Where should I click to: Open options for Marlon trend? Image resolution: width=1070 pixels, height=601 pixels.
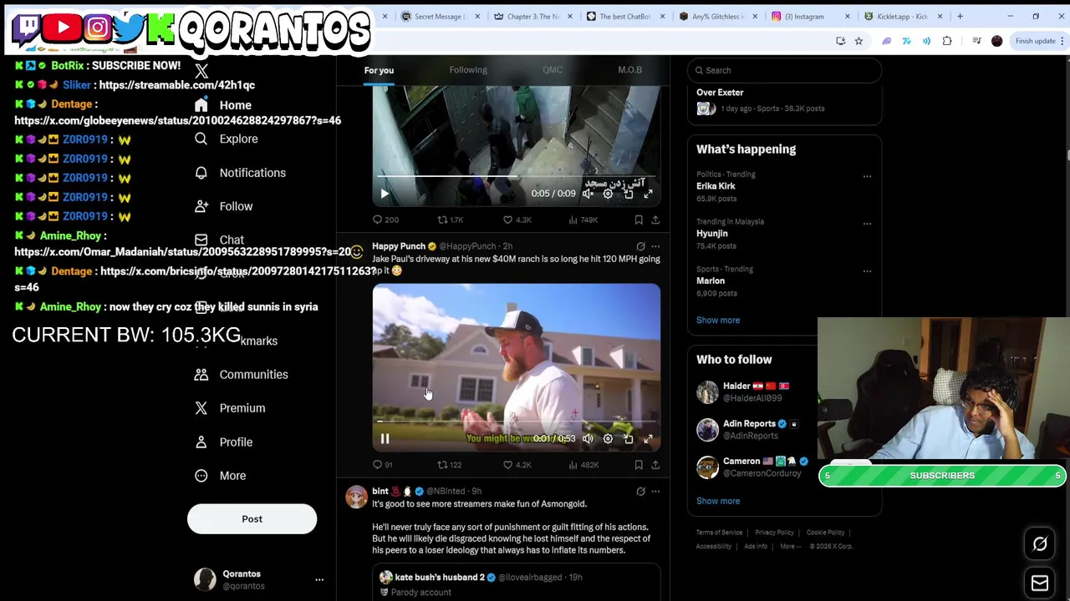tap(867, 271)
